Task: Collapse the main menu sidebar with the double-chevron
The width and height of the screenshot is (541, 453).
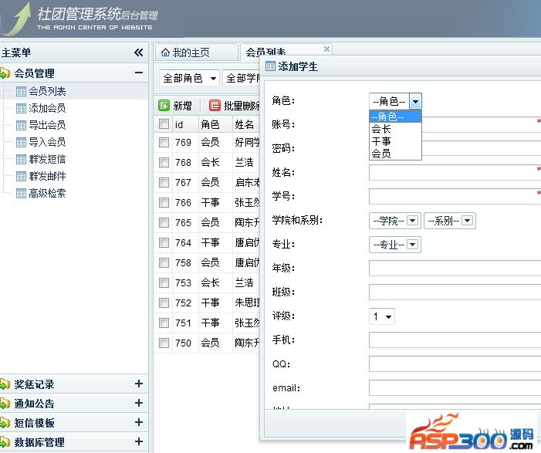Action: 139,52
